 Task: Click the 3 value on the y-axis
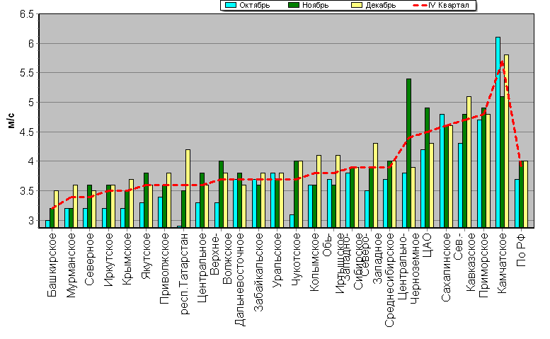31,221
